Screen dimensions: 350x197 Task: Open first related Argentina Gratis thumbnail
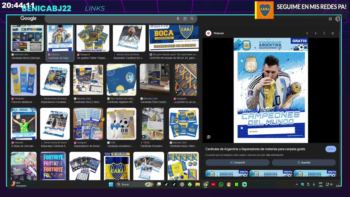coord(227,173)
